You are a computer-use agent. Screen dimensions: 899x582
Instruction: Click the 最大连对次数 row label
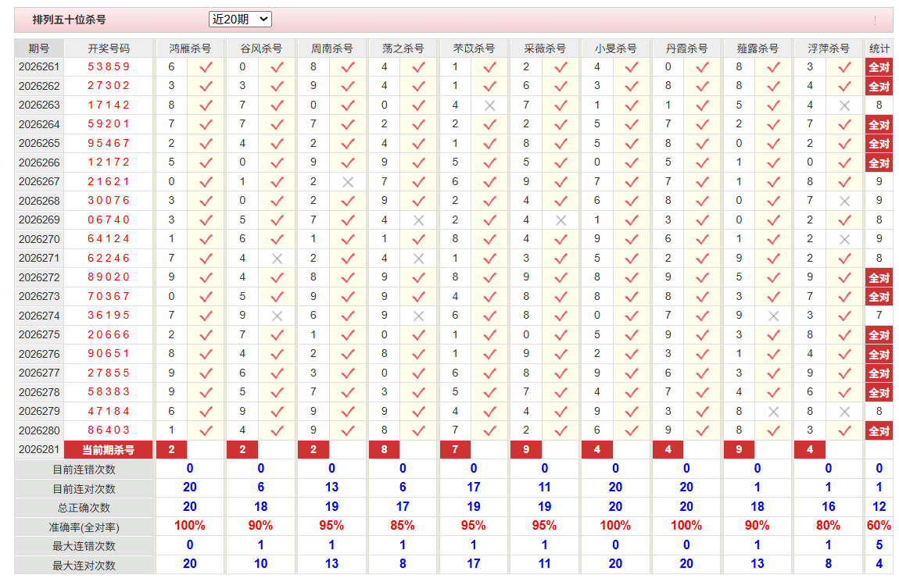[84, 566]
